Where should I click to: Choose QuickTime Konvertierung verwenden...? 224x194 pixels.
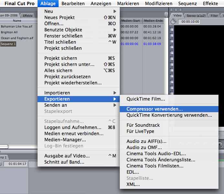[169, 115]
